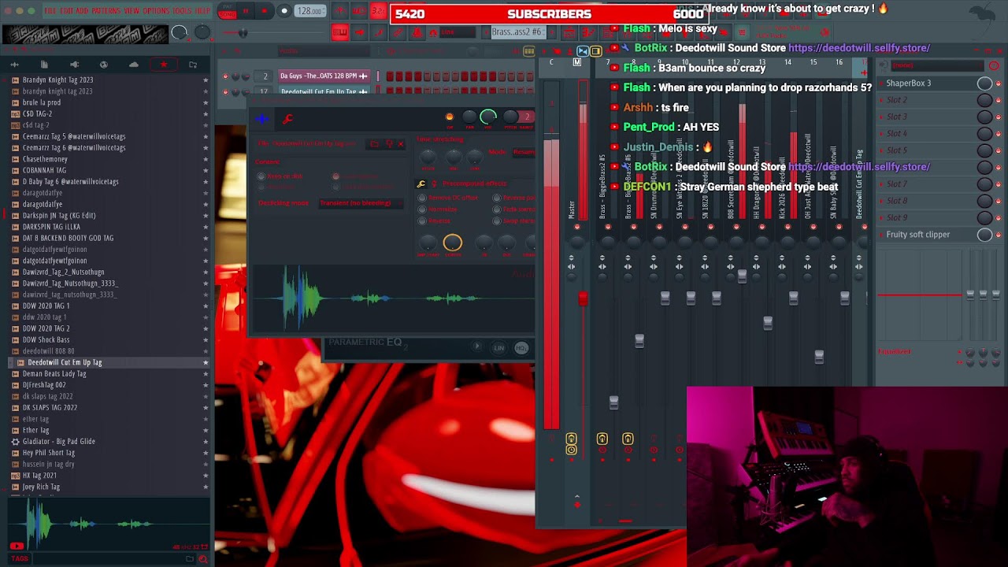1008x567 pixels.
Task: Toggle the 3.2 recording countdown icon
Action: 377,11
